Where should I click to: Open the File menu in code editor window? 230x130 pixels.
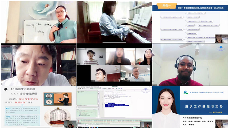click(78, 87)
